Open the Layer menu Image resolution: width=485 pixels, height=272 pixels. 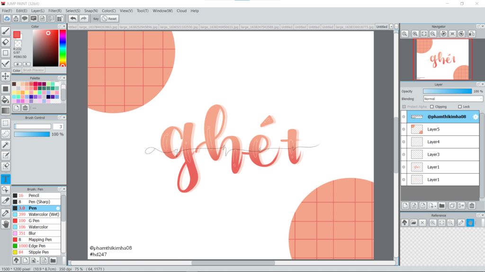38,10
